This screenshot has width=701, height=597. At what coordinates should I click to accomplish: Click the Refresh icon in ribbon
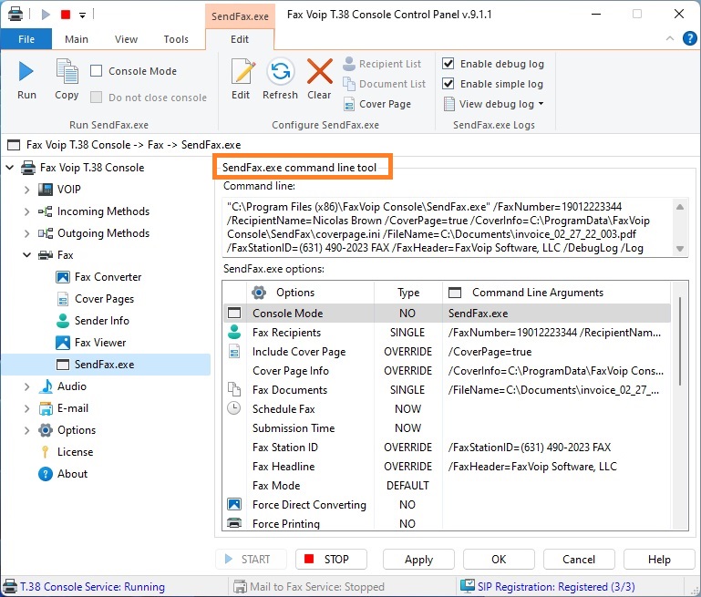click(281, 71)
